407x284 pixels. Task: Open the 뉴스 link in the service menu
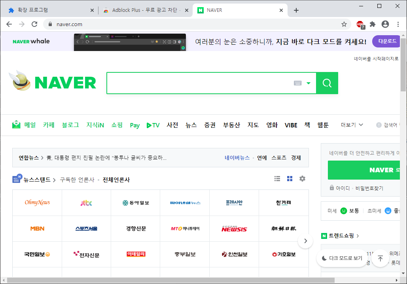[x=191, y=125]
